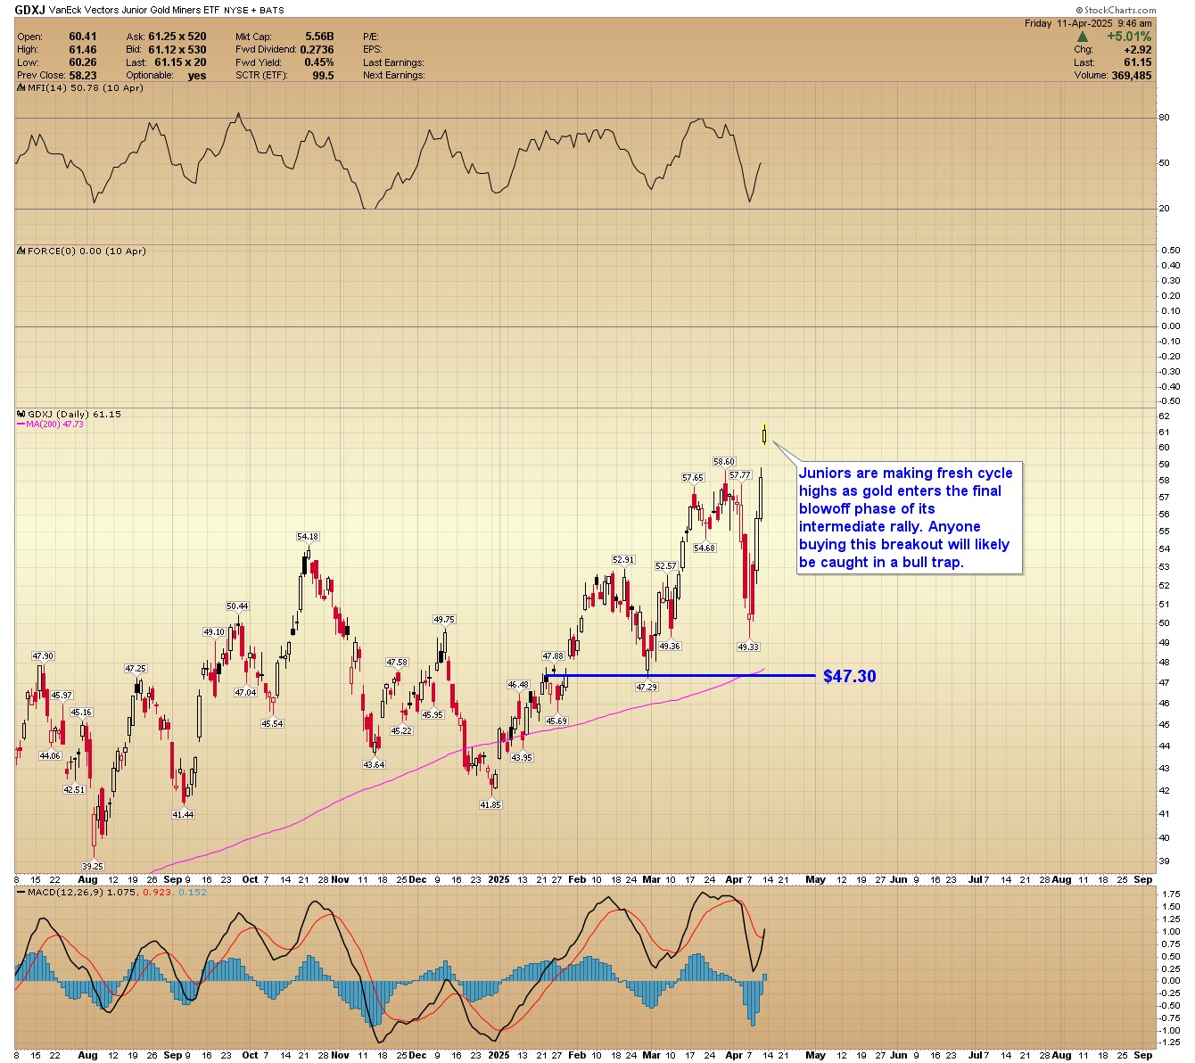The width and height of the screenshot is (1195, 1063).
Task: Click the 49.33 April low label
Action: tap(748, 647)
